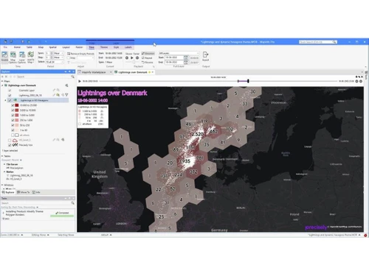Switch to the MapInfo Marketplace document tab
The height and width of the screenshot is (276, 369).
(x=94, y=72)
